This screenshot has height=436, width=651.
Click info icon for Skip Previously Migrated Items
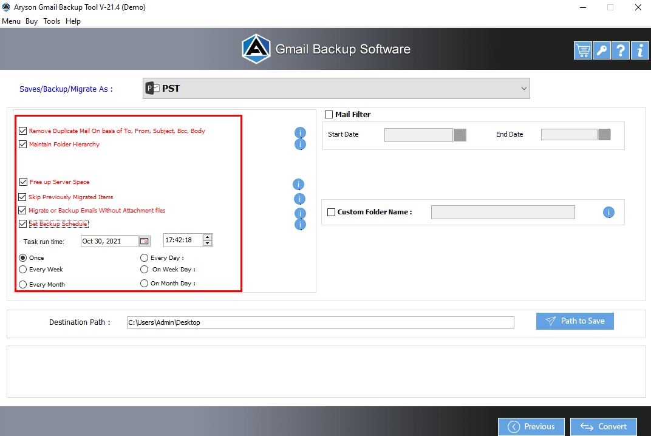pyautogui.click(x=299, y=199)
